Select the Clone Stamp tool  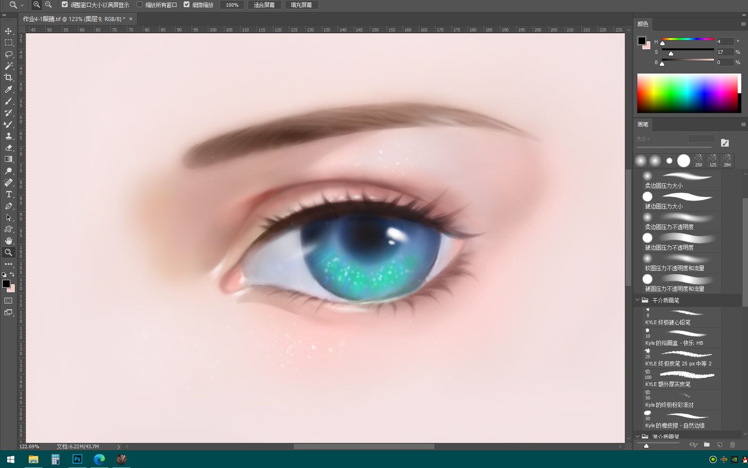[x=9, y=136]
